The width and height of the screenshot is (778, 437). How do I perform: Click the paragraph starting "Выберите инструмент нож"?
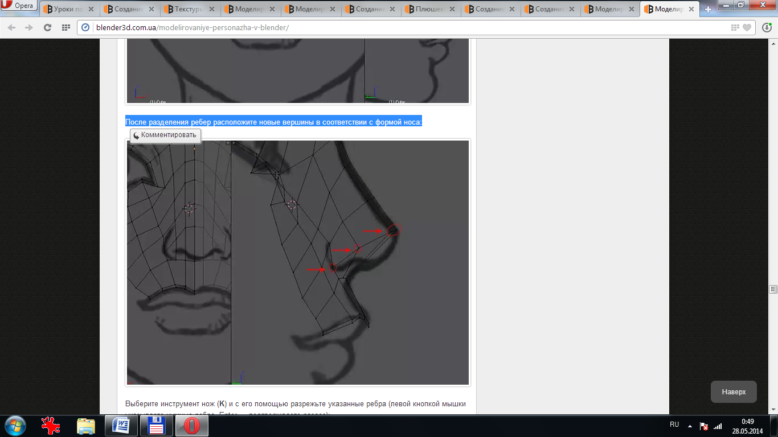pyautogui.click(x=296, y=408)
